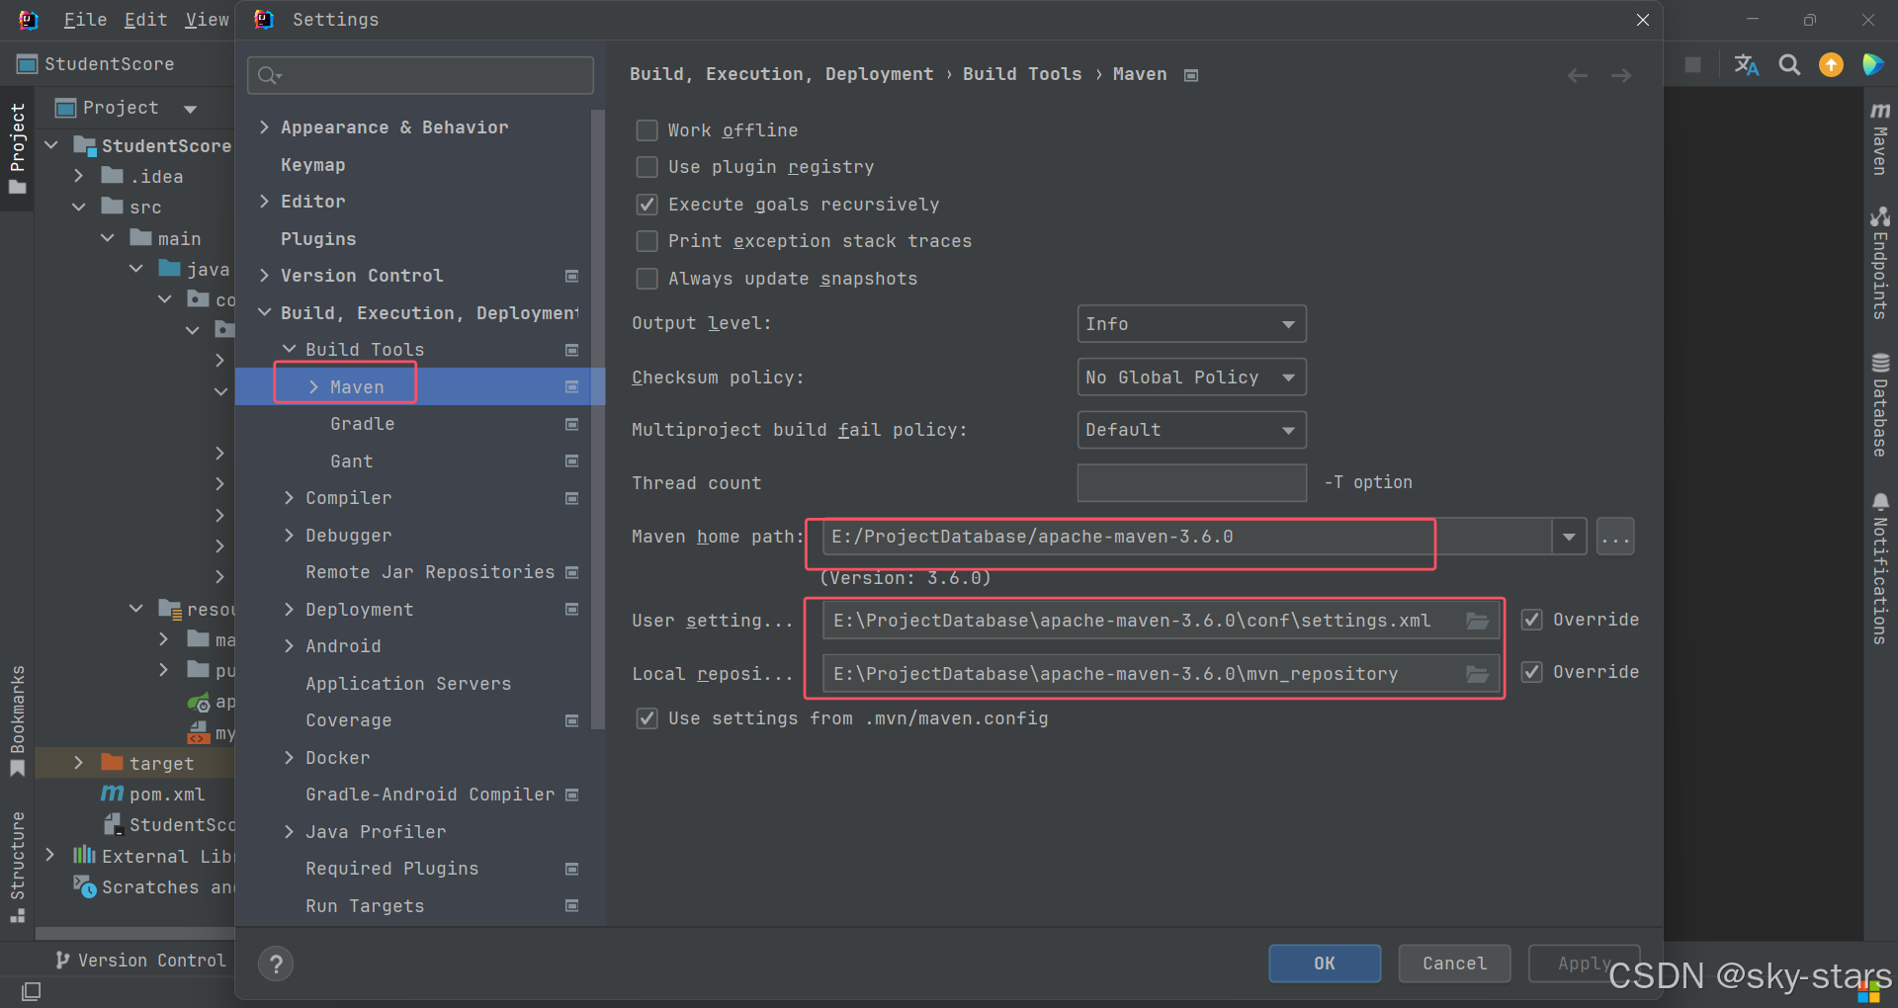Click the settings search field
The width and height of the screenshot is (1898, 1008).
420,75
